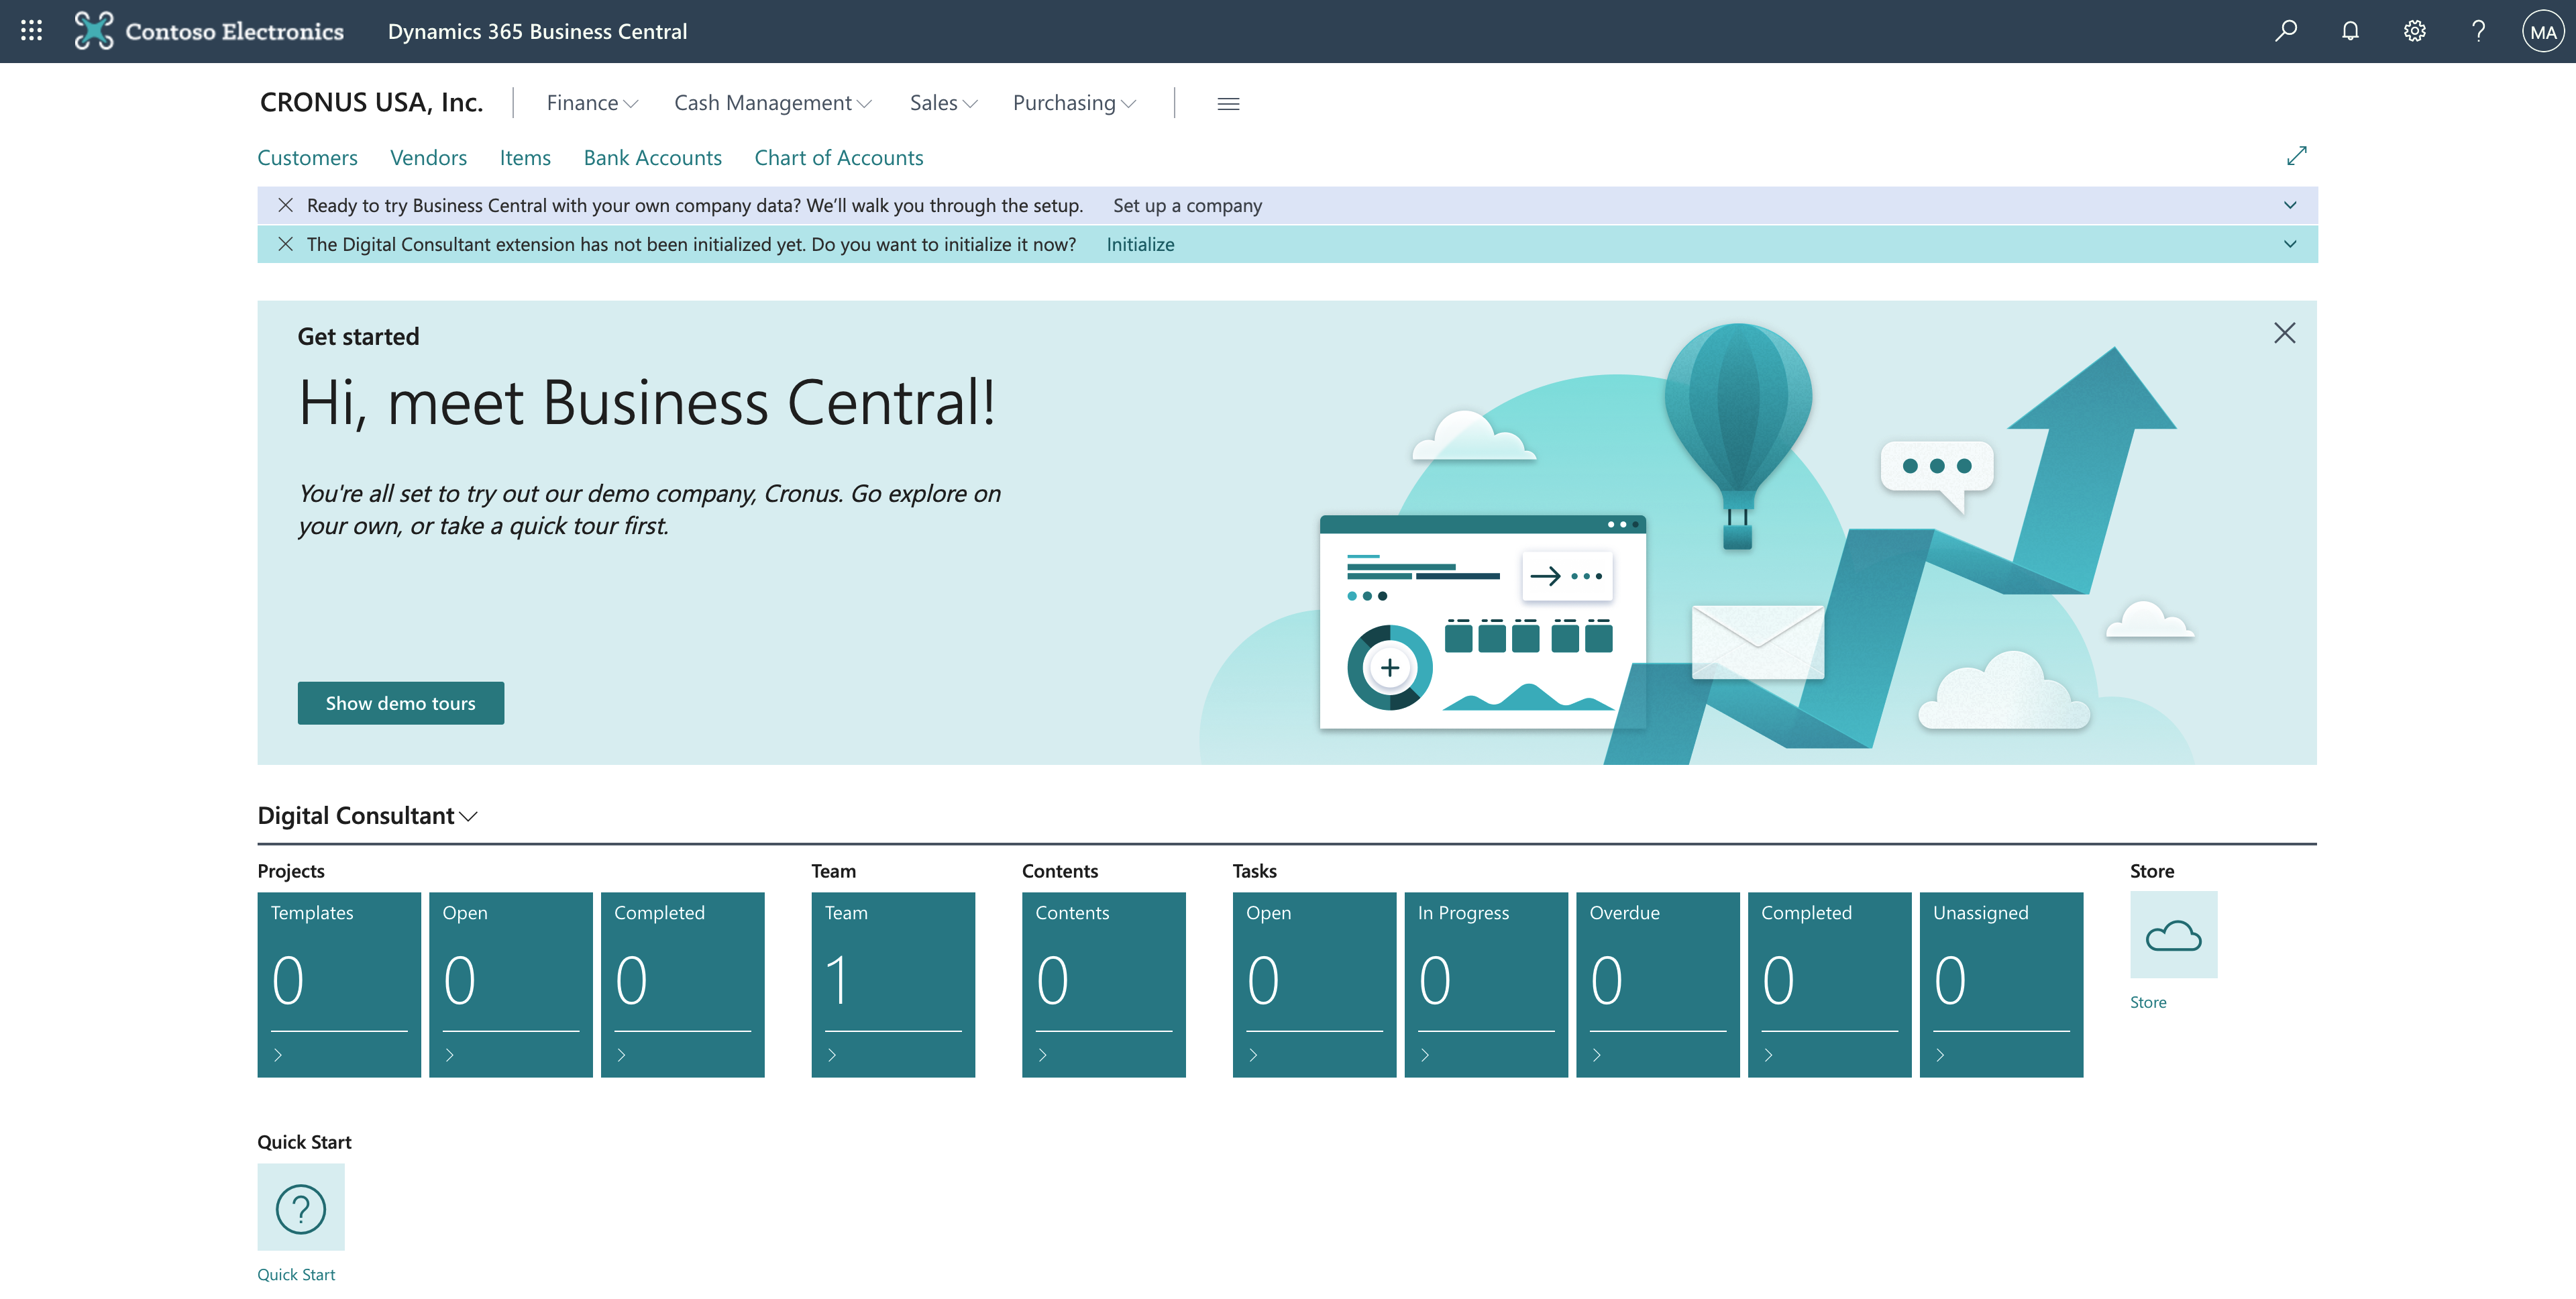Dismiss the Set up a company notification
Image resolution: width=2576 pixels, height=1299 pixels.
tap(286, 205)
